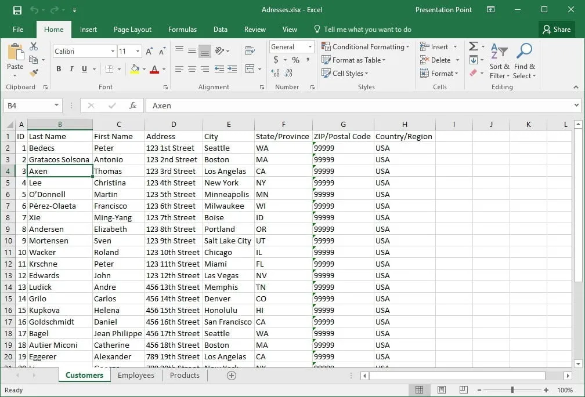Align text to the left
Image resolution: width=585 pixels, height=397 pixels.
[x=179, y=69]
